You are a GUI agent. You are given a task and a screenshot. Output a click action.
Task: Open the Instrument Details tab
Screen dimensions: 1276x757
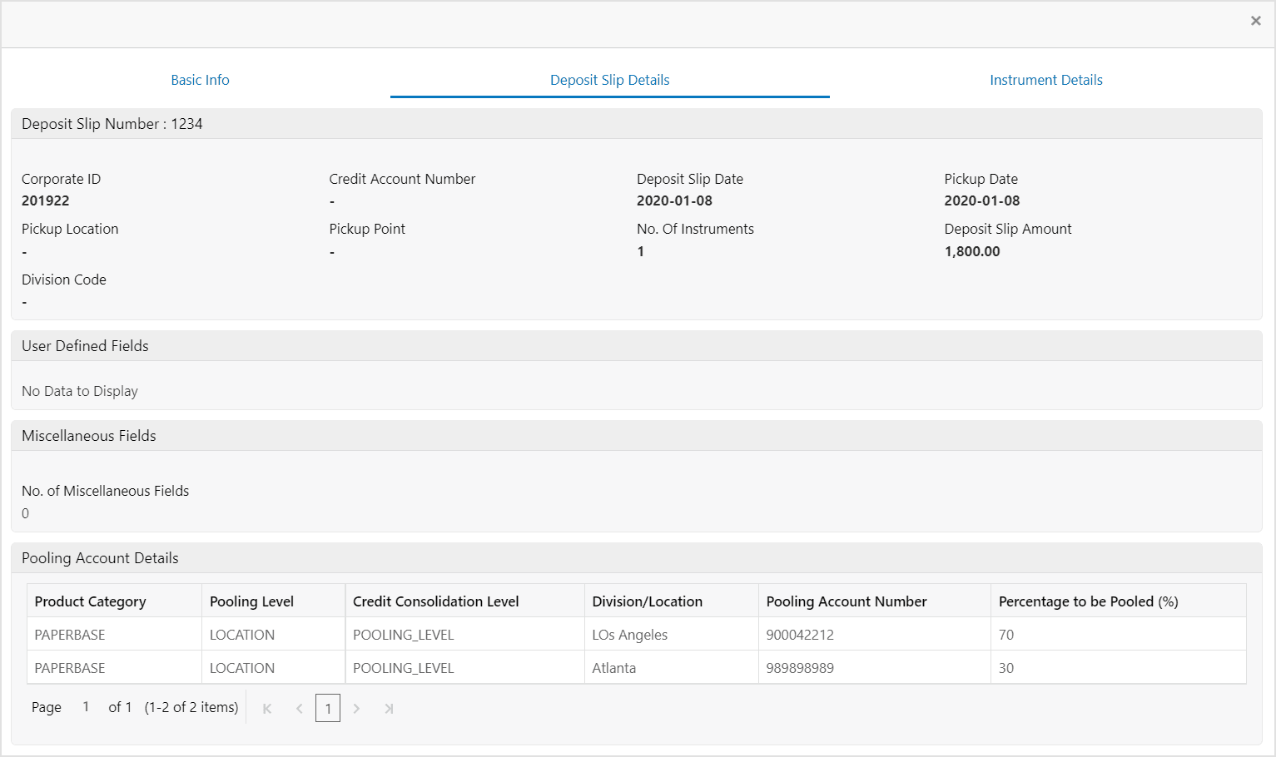coord(1046,80)
